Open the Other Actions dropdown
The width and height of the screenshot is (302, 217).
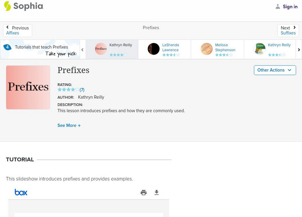click(x=274, y=70)
